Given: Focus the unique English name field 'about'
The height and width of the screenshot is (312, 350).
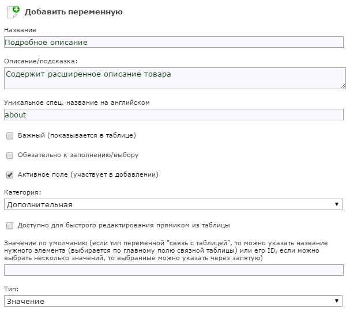Looking at the screenshot, I should click(x=174, y=115).
